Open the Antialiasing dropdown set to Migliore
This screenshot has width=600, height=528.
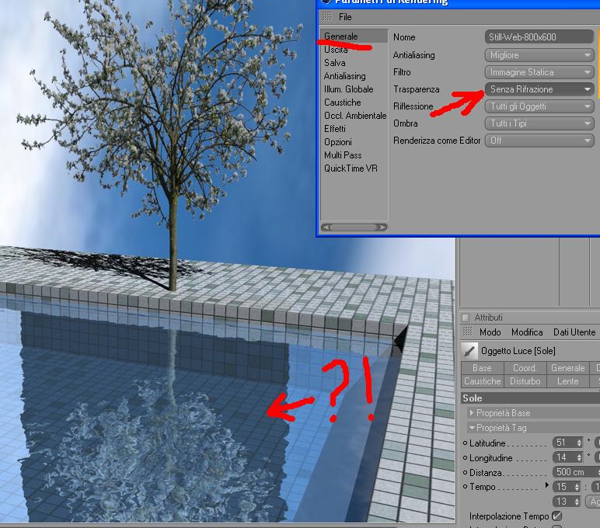pos(539,55)
